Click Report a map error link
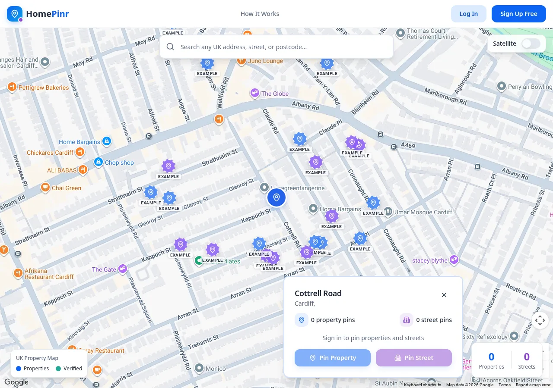 click(x=533, y=385)
